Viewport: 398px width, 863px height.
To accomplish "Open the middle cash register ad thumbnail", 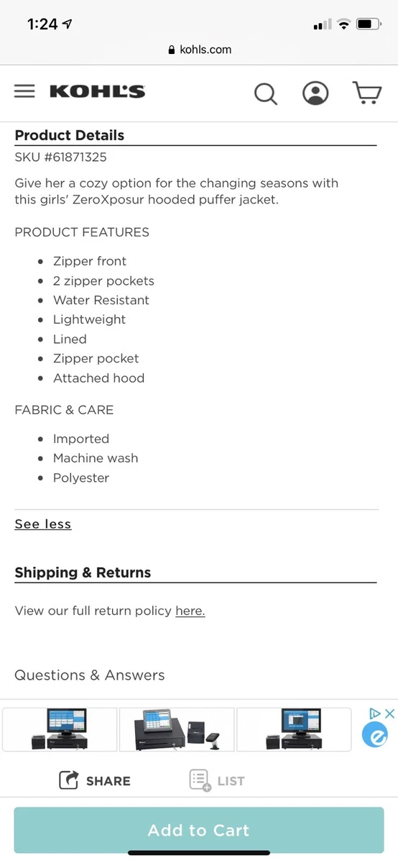I will [x=177, y=729].
